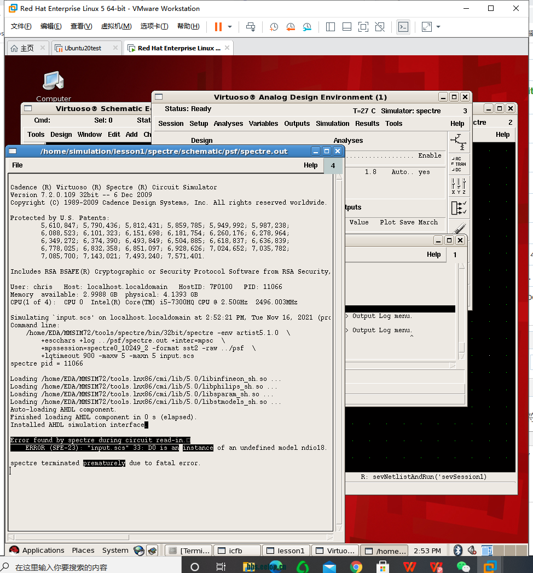
Task: Open Help in spectre.out window
Action: tap(310, 165)
